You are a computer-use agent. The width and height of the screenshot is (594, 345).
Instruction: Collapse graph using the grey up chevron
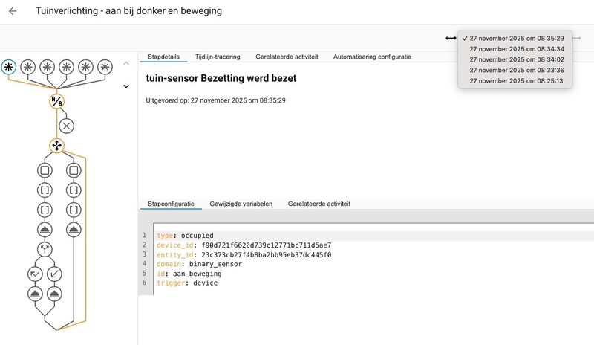pyautogui.click(x=126, y=63)
